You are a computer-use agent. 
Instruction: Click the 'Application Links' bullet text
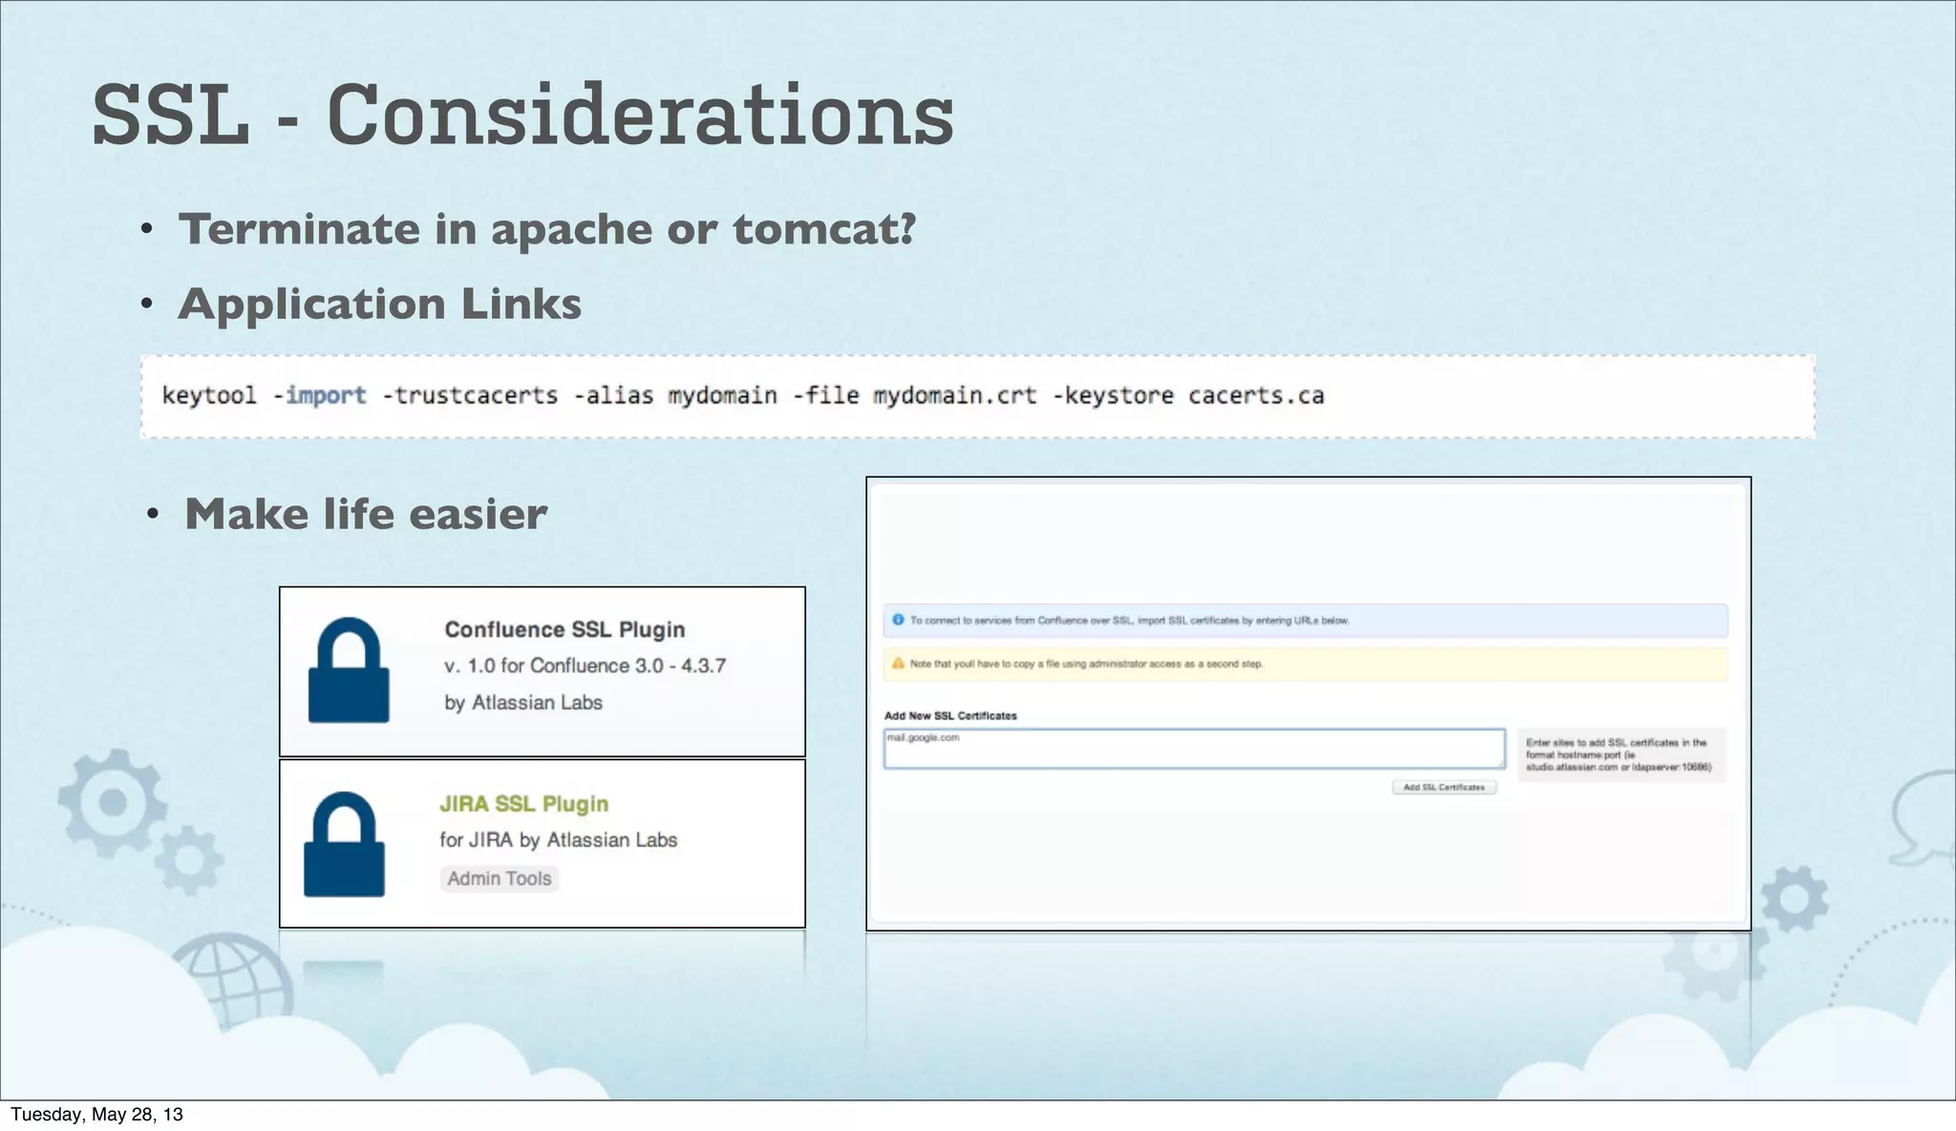pos(380,305)
